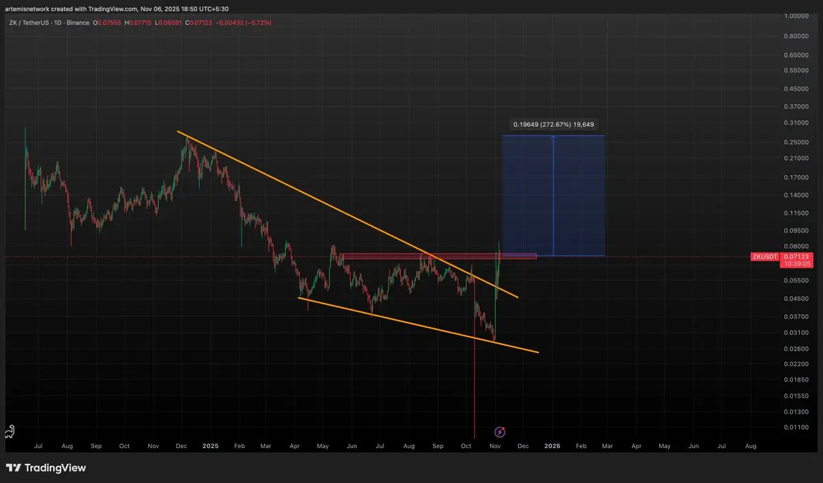The width and height of the screenshot is (823, 483).
Task: Click the 0.05500 price axis label
Action: click(796, 281)
